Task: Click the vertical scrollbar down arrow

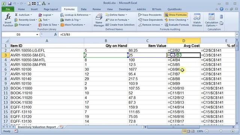Action: click(237, 123)
